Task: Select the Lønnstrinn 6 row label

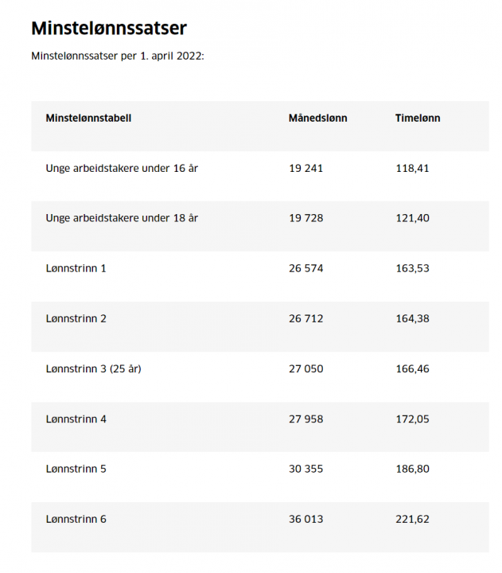Action: pyautogui.click(x=76, y=519)
